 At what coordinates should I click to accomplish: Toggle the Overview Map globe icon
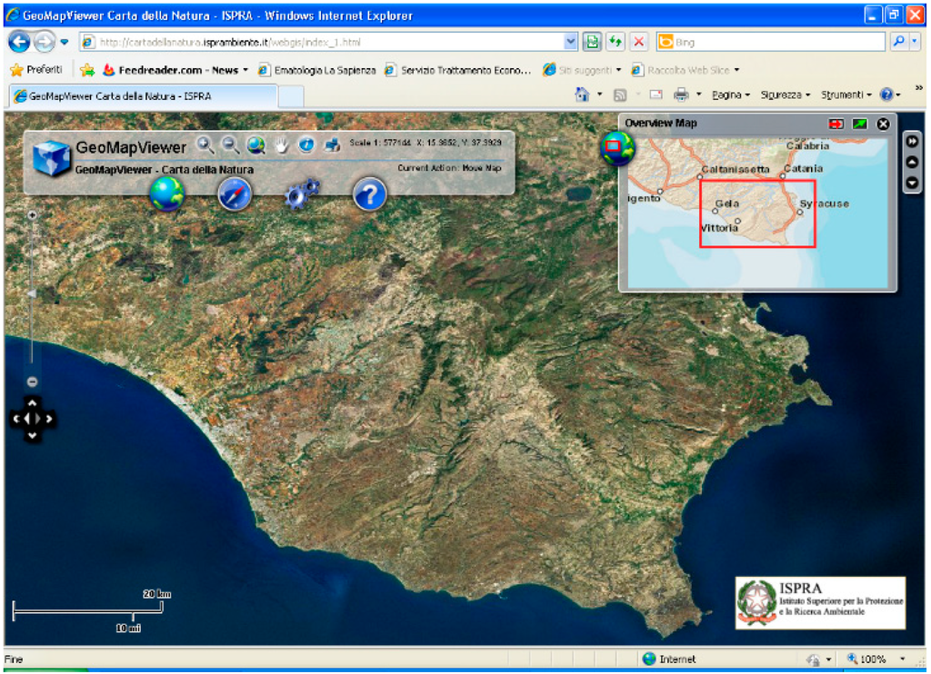tap(617, 147)
